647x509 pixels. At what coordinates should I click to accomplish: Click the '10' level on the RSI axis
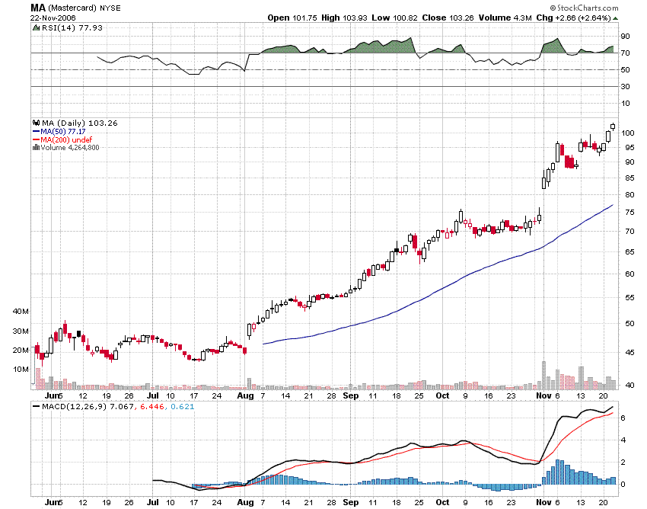[x=626, y=104]
